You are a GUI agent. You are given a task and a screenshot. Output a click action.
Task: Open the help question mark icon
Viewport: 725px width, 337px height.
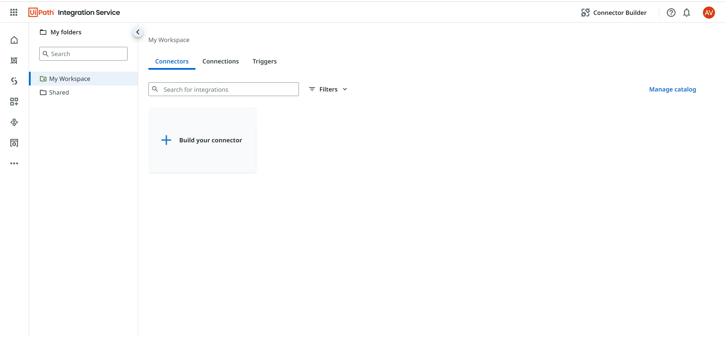(x=671, y=13)
